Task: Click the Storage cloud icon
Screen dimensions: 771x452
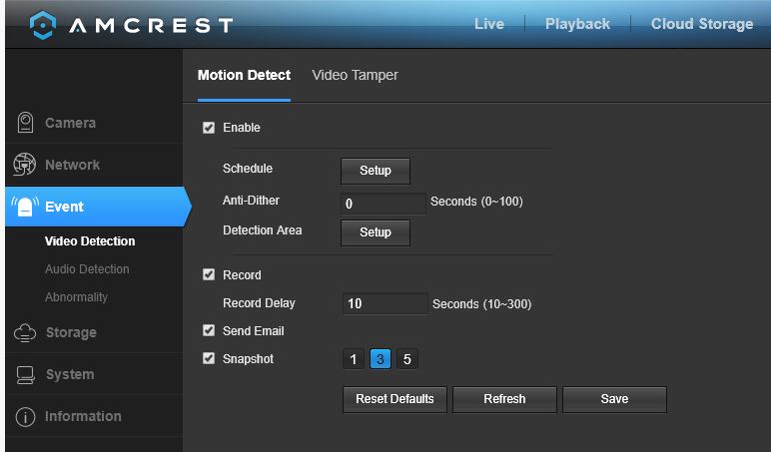Action: click(x=25, y=332)
